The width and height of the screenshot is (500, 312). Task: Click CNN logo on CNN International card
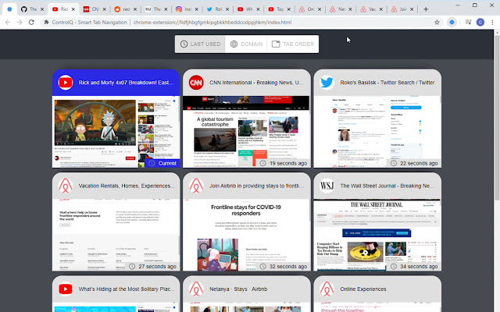point(196,83)
